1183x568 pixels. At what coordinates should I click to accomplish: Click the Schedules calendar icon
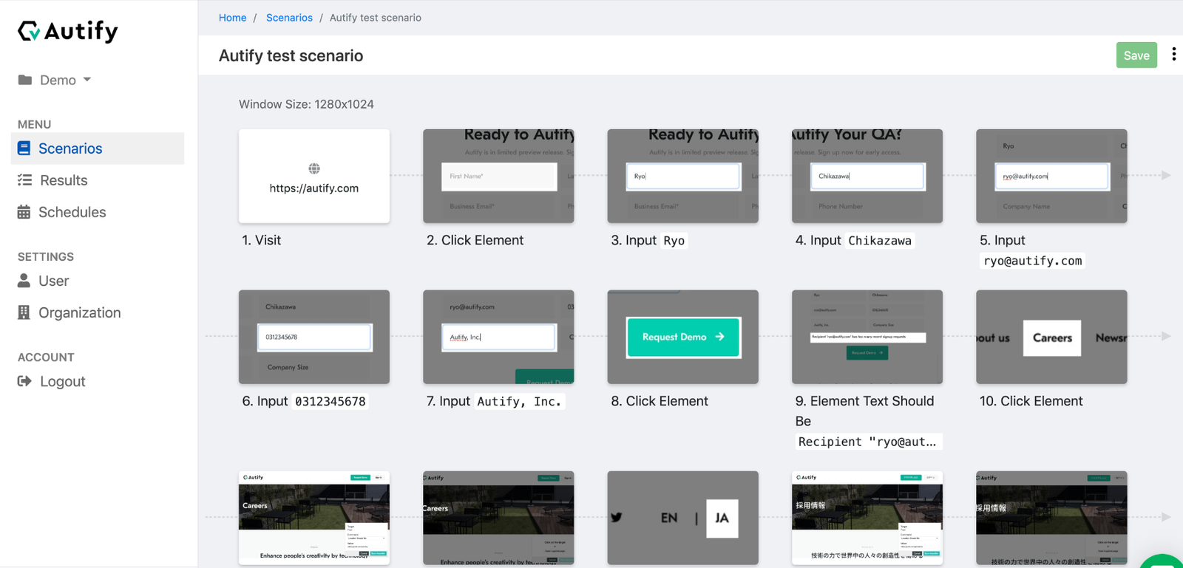24,212
